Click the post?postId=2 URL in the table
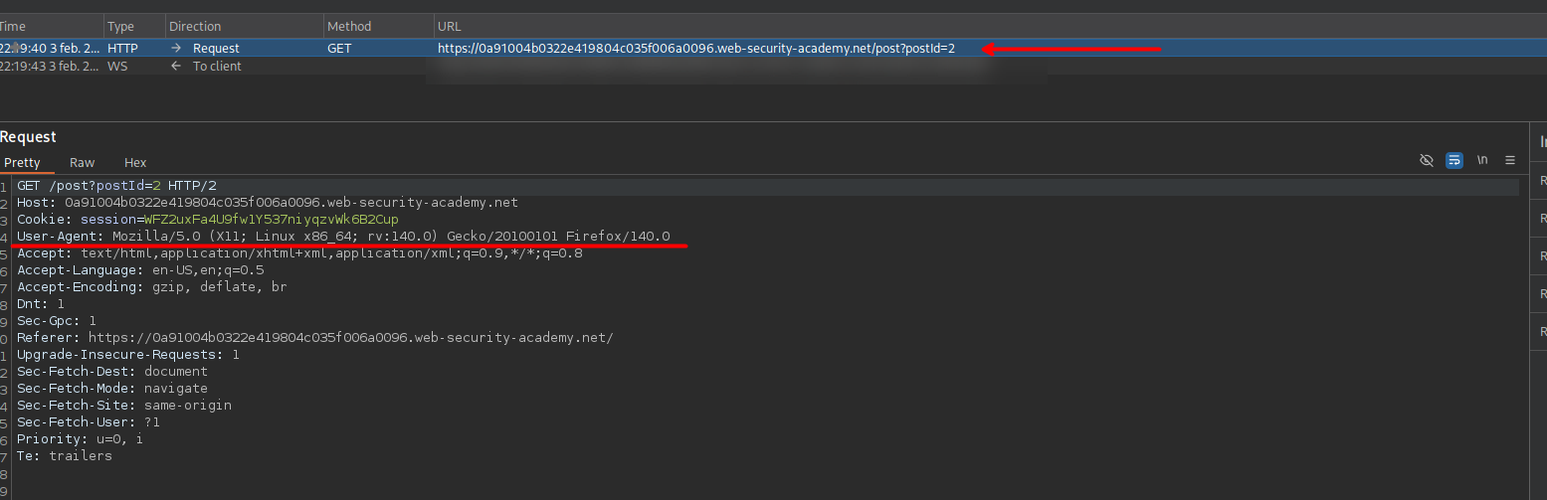 tap(696, 48)
